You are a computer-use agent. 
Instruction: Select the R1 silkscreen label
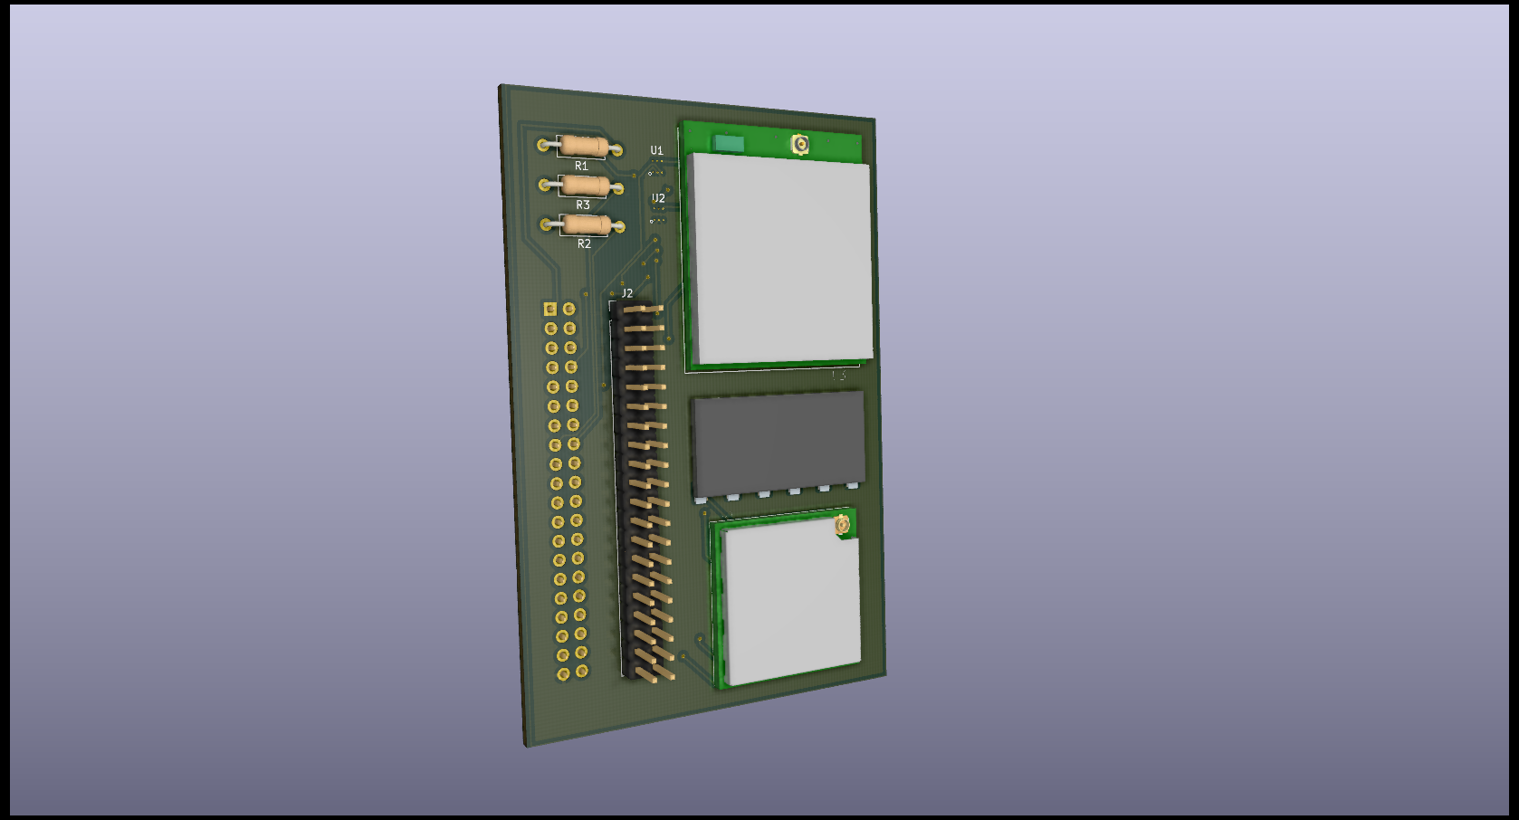pyautogui.click(x=581, y=166)
